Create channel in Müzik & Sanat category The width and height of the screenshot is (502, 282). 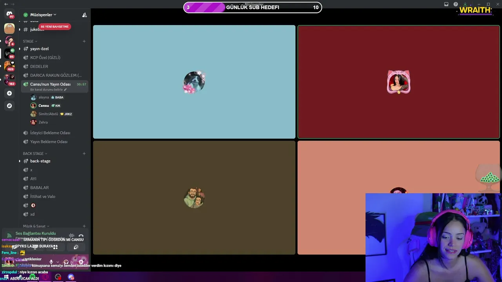point(84,226)
